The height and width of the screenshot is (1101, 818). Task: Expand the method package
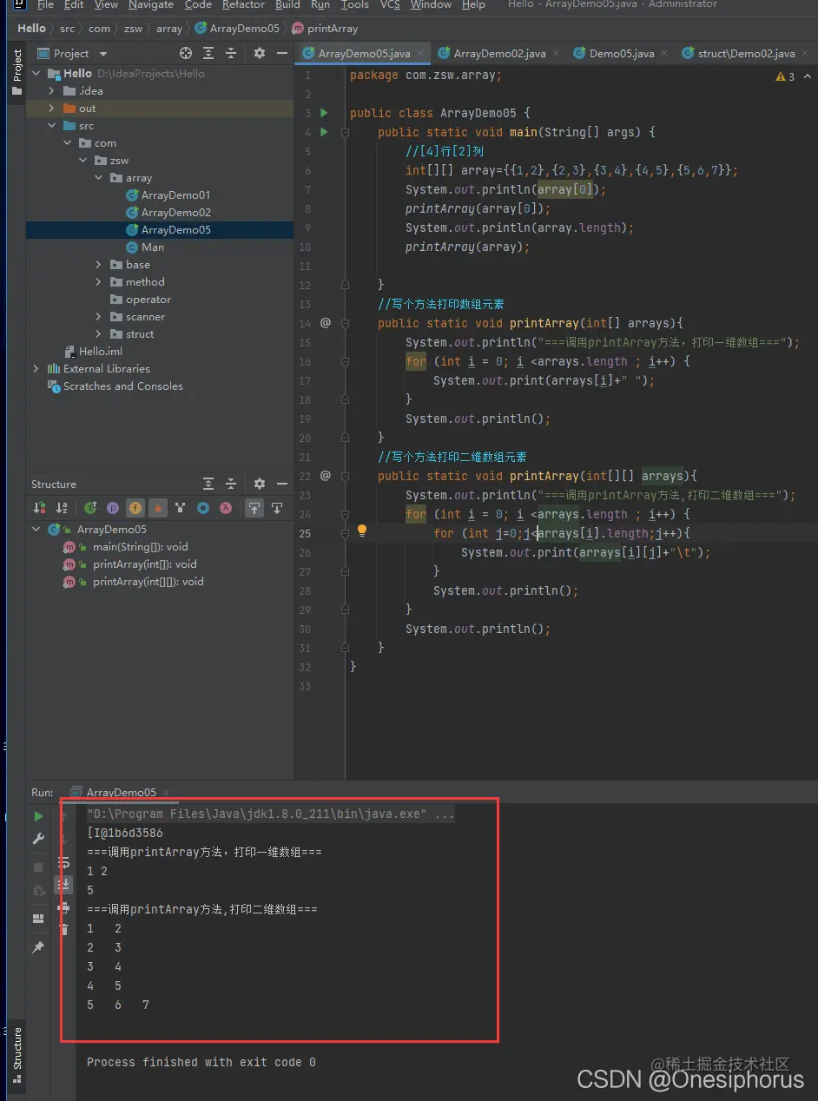click(x=100, y=282)
